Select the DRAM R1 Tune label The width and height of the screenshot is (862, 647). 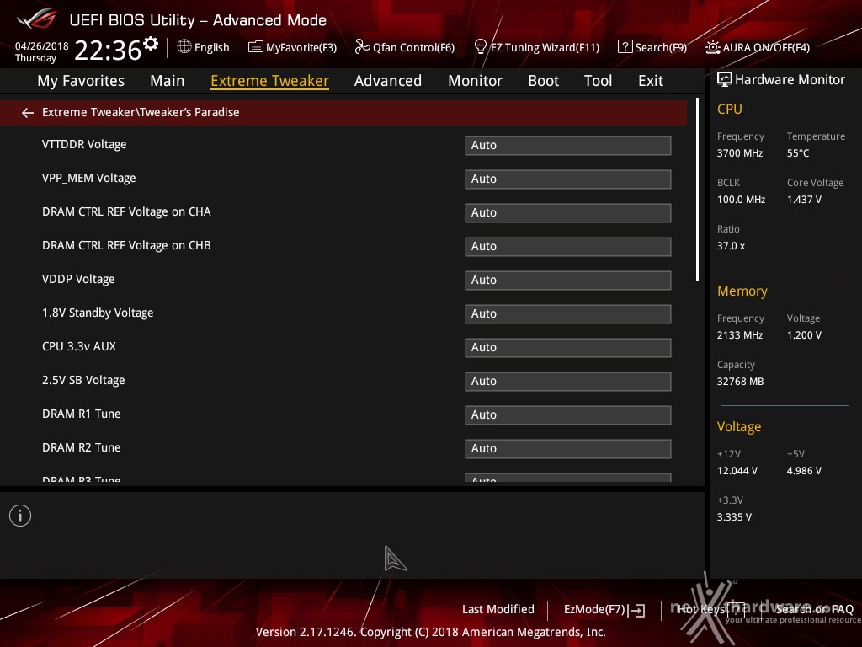(82, 414)
